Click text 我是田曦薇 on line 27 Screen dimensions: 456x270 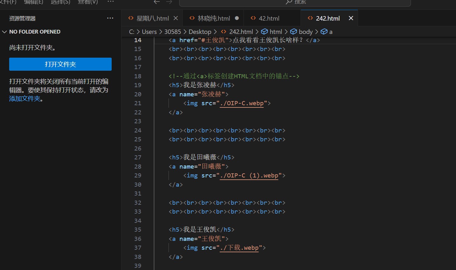[x=200, y=157]
